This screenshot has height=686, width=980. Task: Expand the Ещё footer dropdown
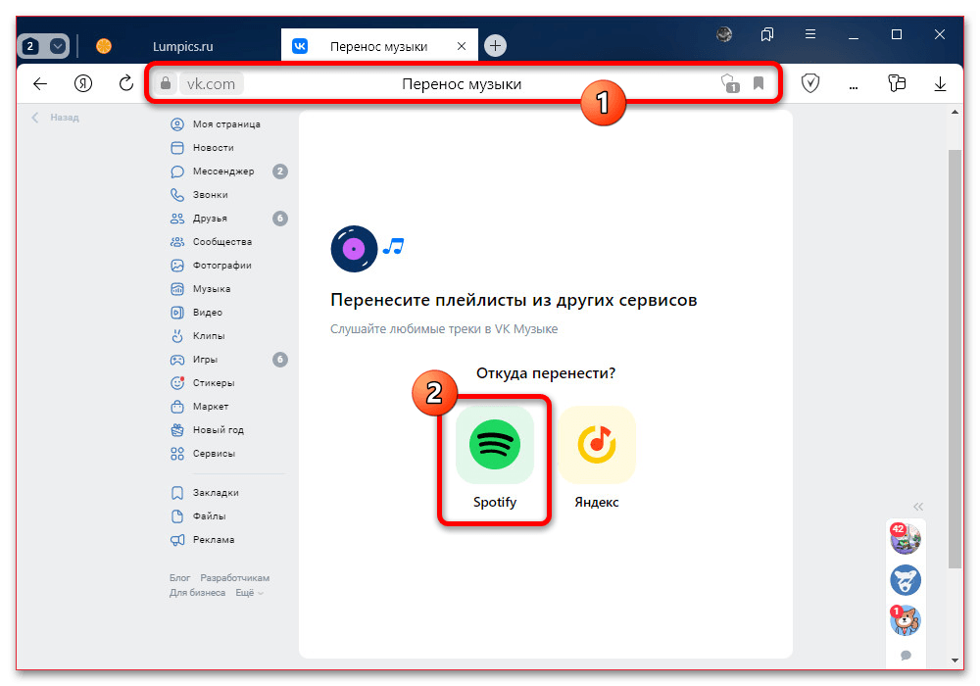point(249,593)
